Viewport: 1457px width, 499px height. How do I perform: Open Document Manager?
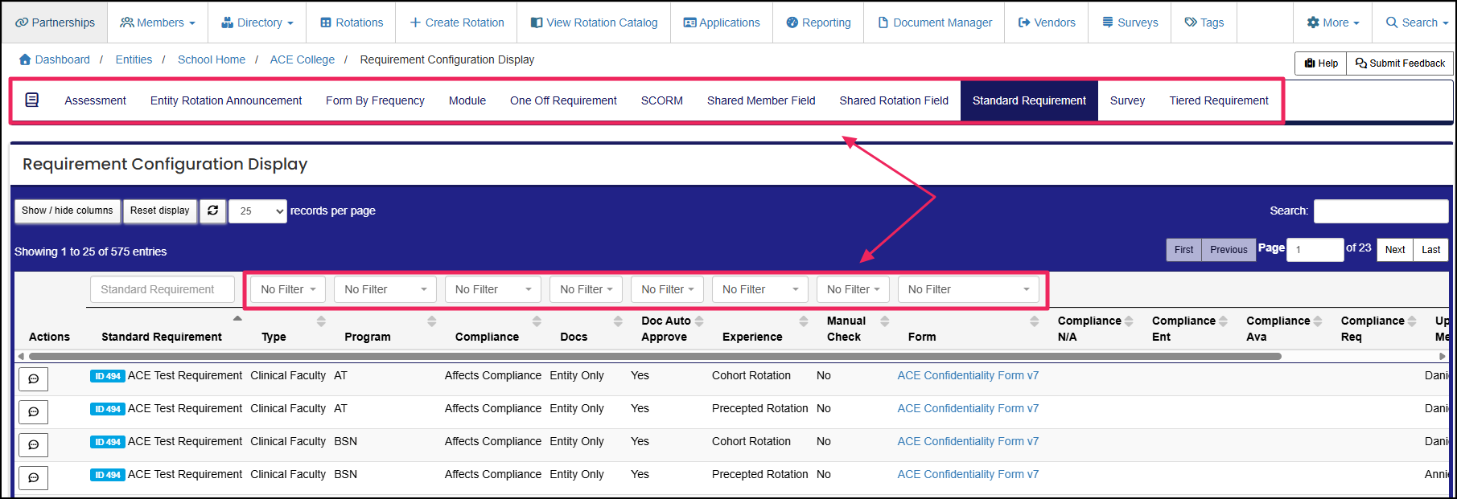pos(934,22)
